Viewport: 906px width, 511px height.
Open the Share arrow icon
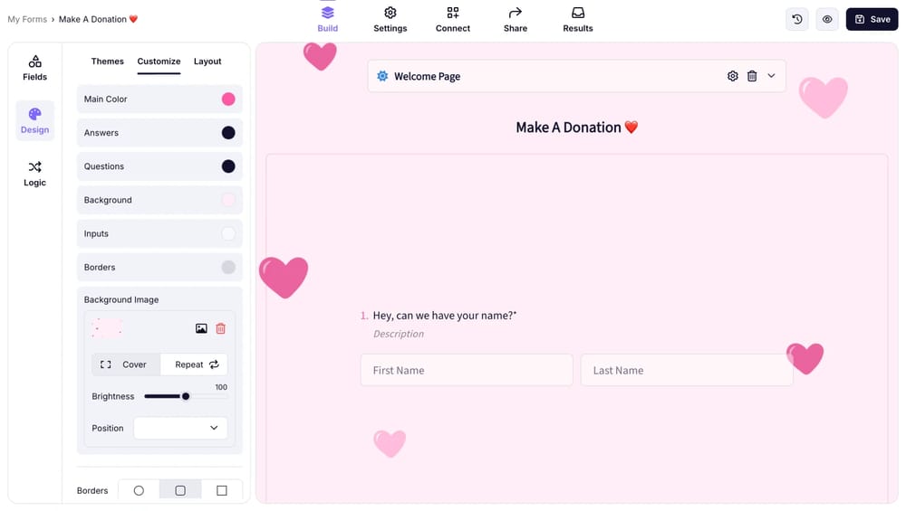click(515, 13)
